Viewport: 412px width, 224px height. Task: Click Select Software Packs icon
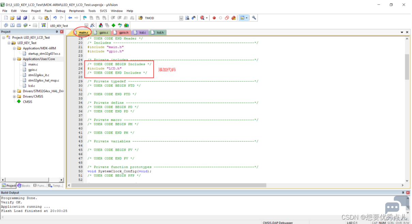(x=120, y=25)
